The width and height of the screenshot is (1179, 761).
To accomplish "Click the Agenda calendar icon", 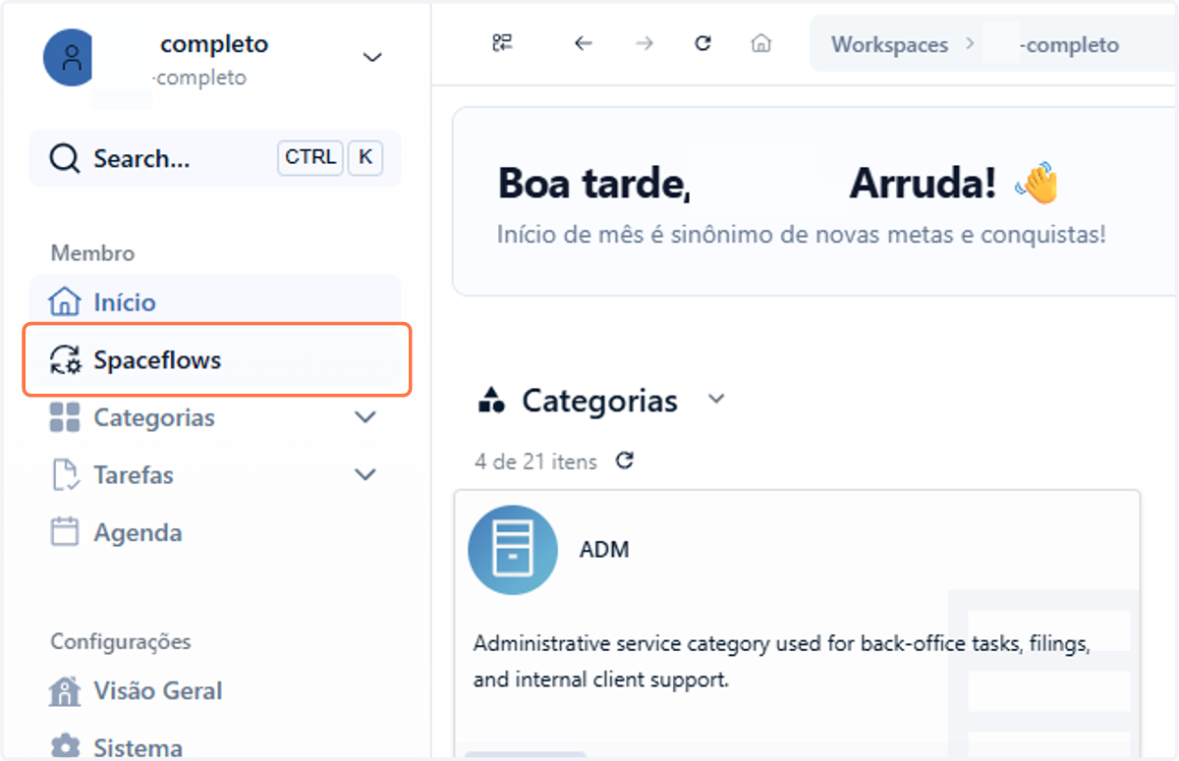I will point(64,532).
